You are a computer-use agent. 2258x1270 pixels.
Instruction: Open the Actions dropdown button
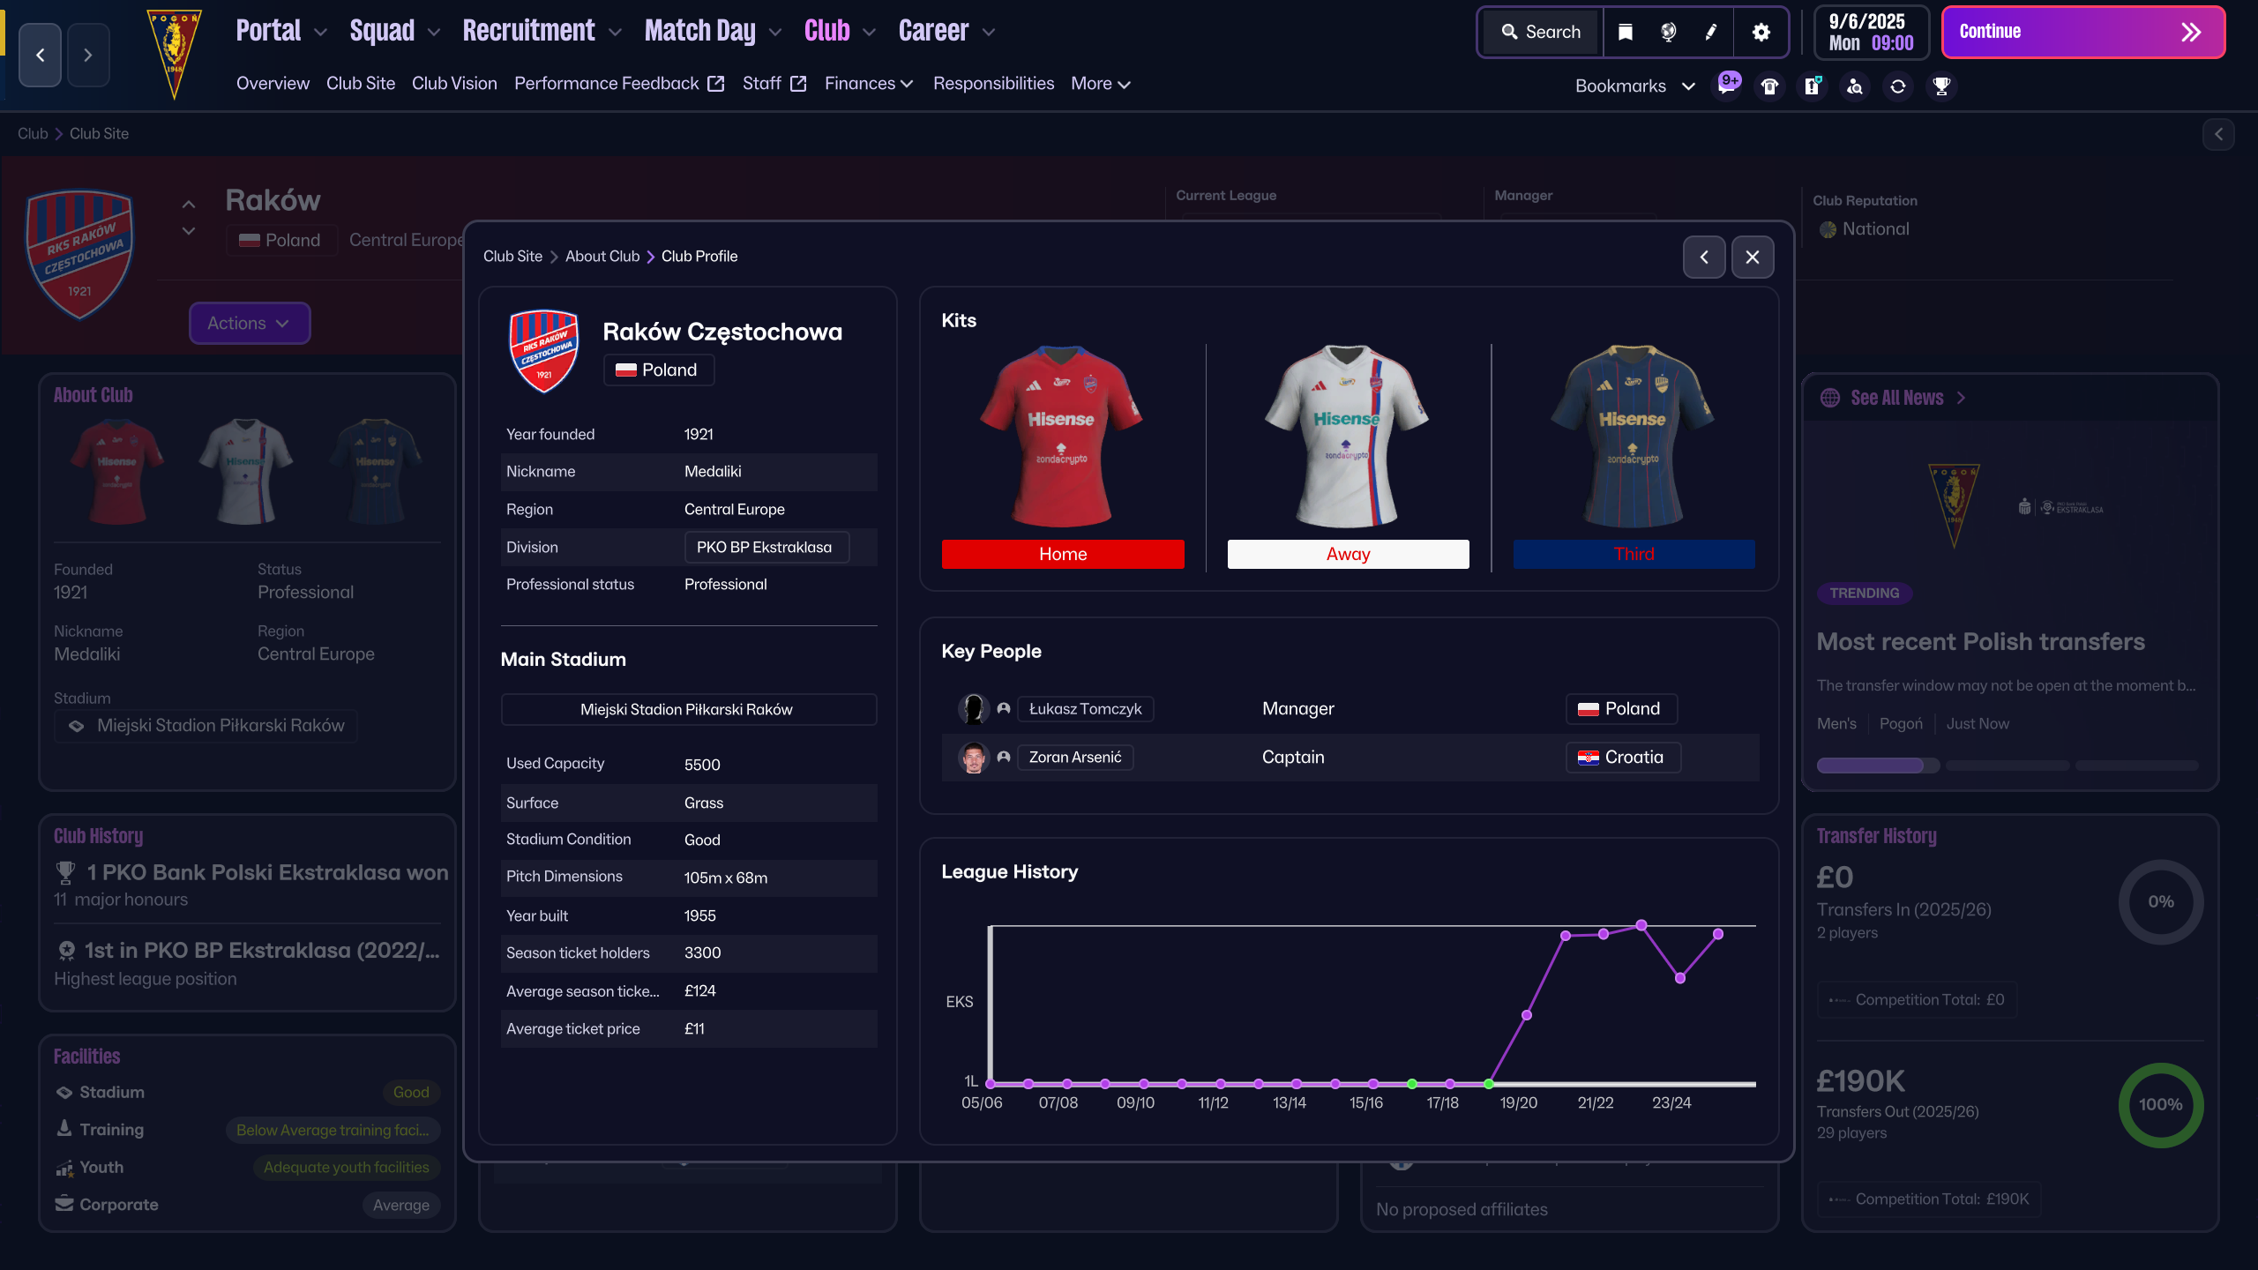pyautogui.click(x=249, y=323)
